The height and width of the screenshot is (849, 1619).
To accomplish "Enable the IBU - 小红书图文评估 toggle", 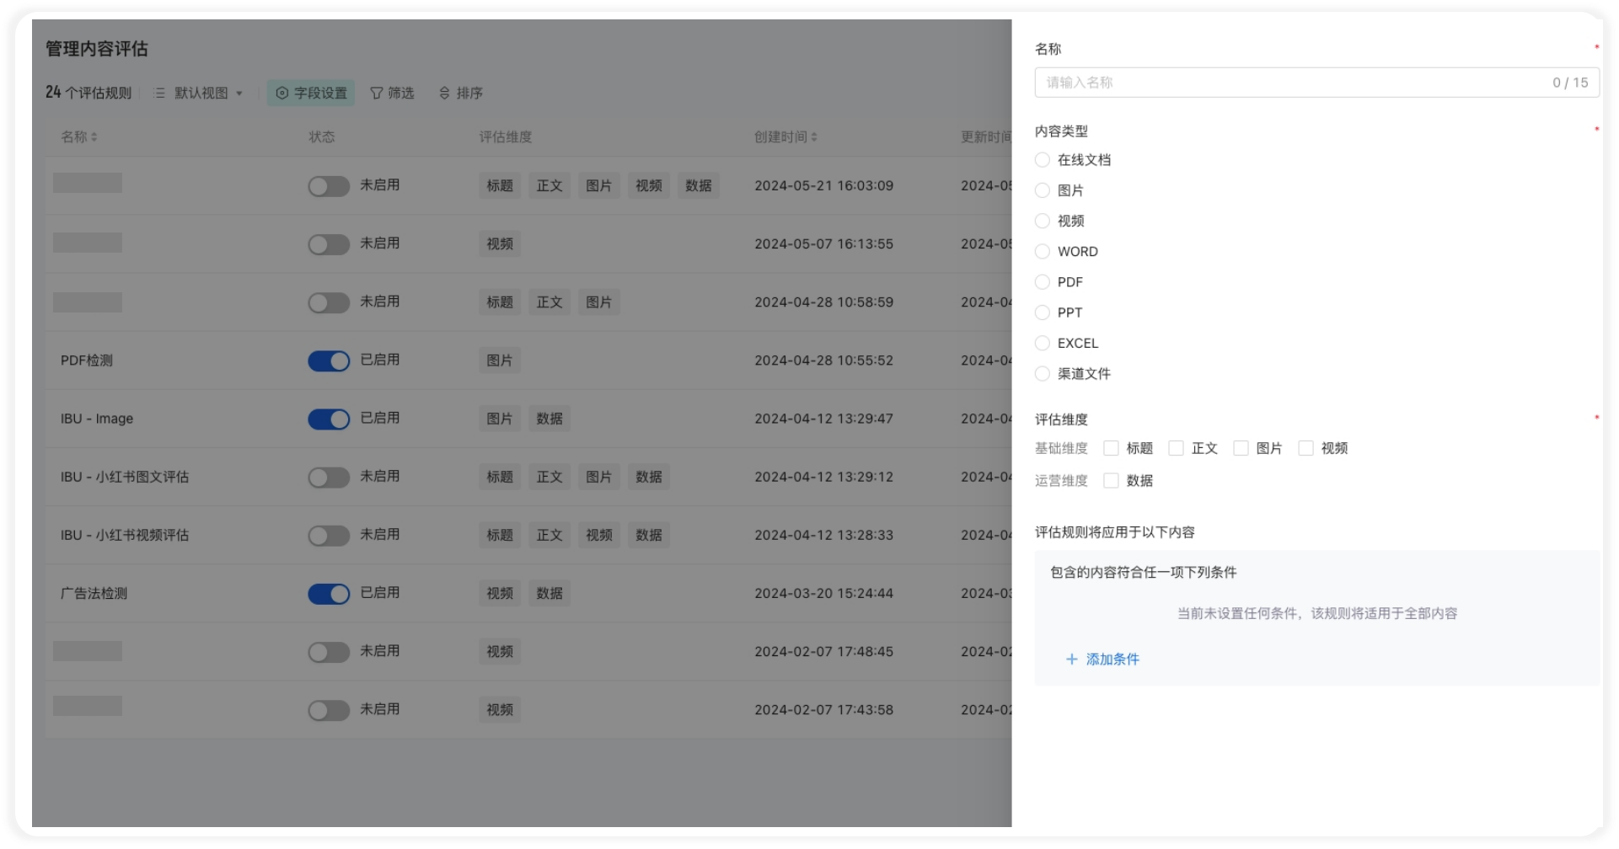I will point(329,478).
